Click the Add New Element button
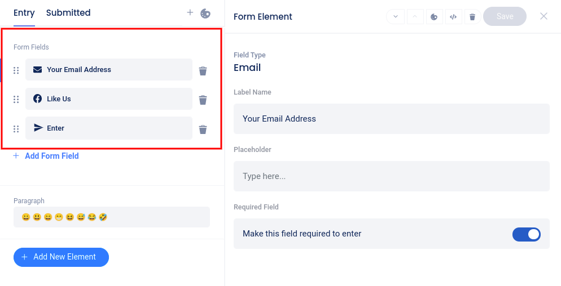Screen dimensions: 561x286 [61, 257]
